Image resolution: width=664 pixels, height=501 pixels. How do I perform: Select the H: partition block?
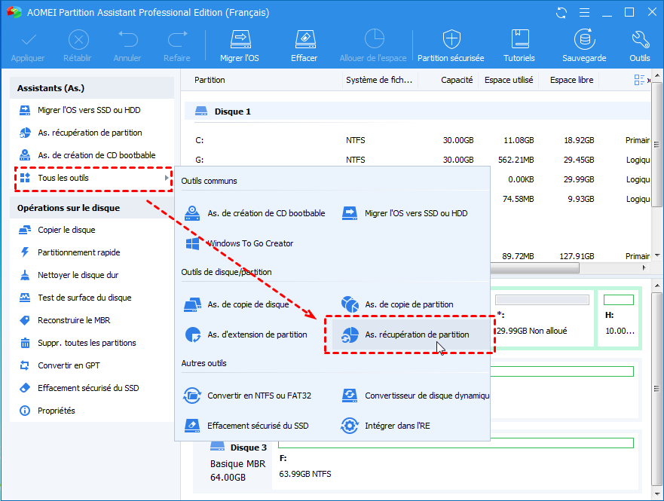pyautogui.click(x=619, y=319)
